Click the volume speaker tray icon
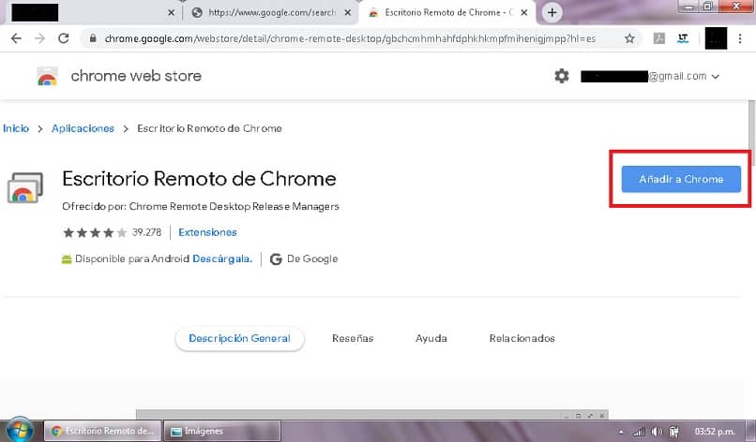756x442 pixels. (x=657, y=432)
